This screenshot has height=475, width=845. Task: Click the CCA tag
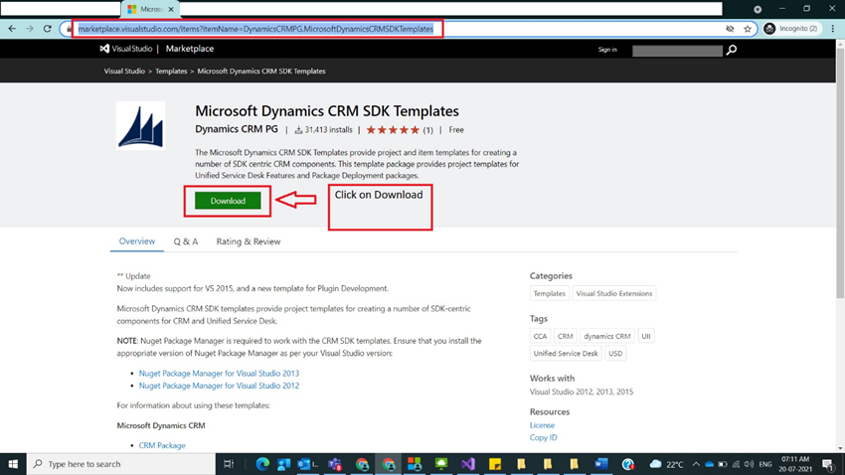(x=540, y=336)
